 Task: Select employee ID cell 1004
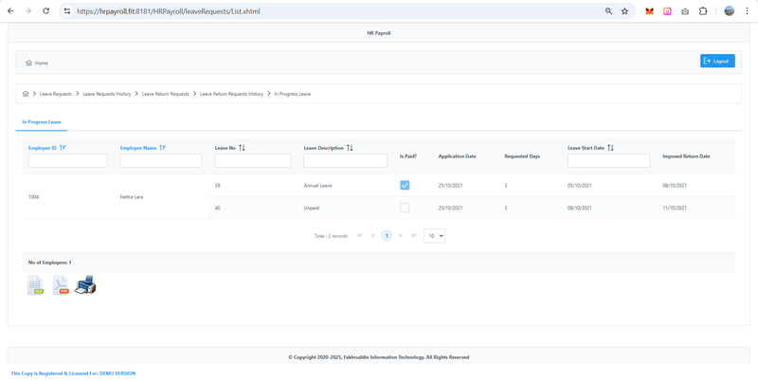pos(33,197)
